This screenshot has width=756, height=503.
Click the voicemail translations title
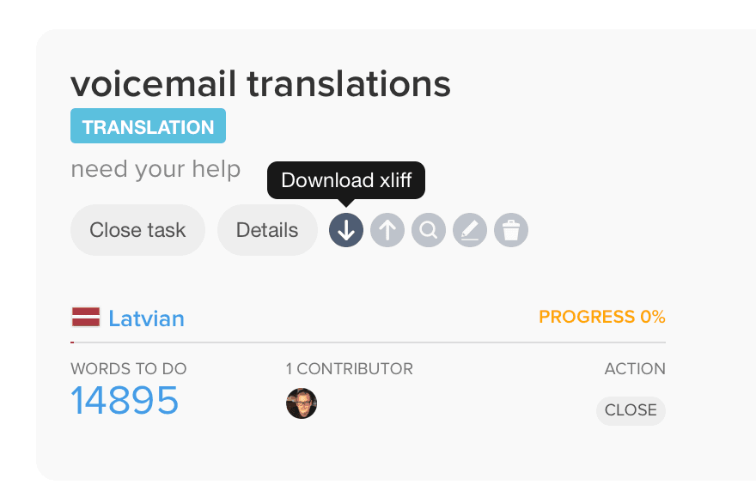260,84
